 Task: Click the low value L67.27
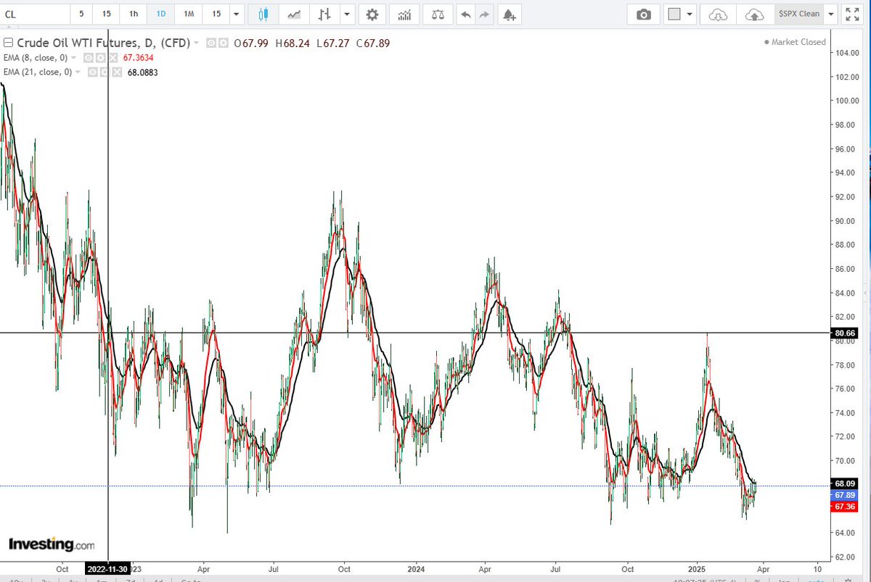[333, 43]
